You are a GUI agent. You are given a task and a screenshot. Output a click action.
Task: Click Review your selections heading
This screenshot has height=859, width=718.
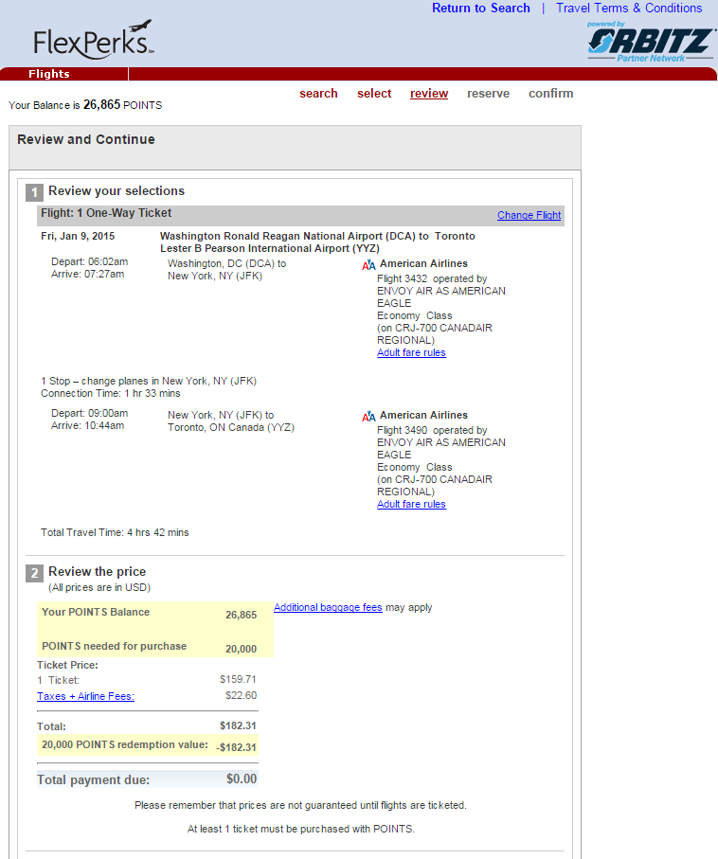[x=117, y=191]
